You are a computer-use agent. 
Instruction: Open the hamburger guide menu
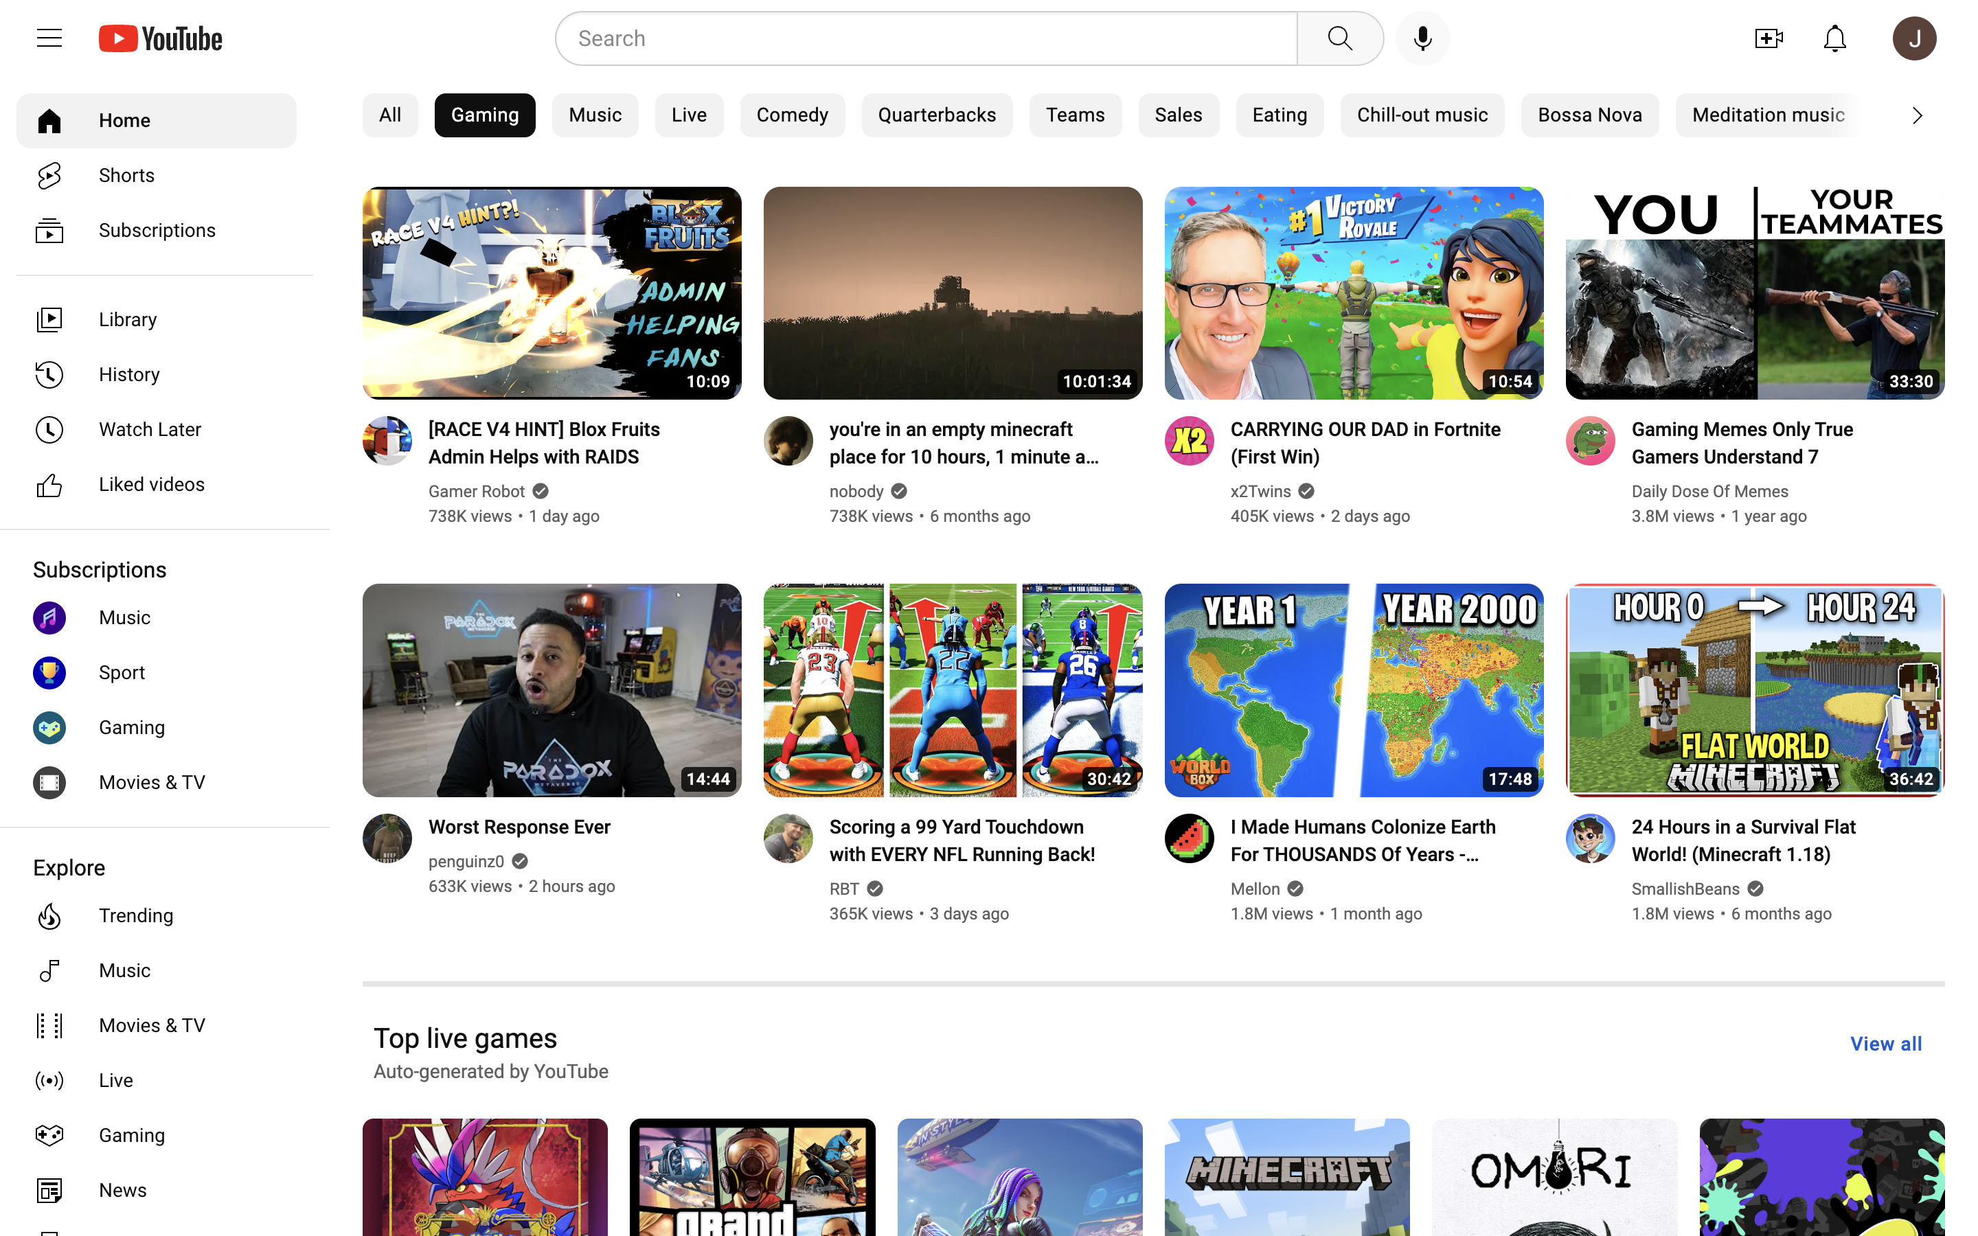pos(49,38)
